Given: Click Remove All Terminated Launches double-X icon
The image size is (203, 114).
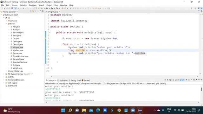Looking at the screenshot, I should [x=170, y=80].
